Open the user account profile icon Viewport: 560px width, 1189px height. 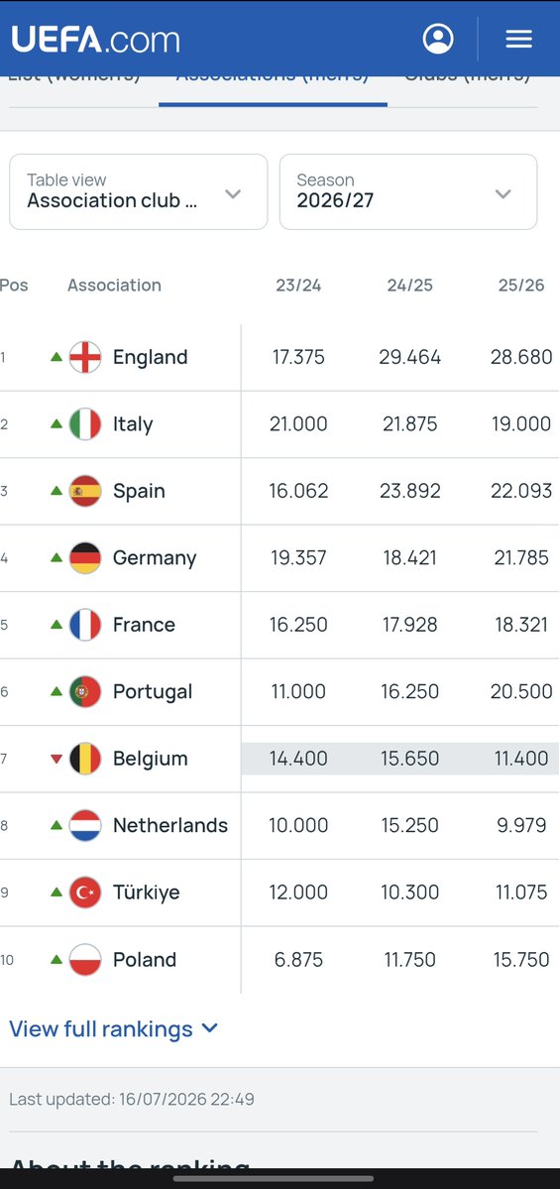438,39
